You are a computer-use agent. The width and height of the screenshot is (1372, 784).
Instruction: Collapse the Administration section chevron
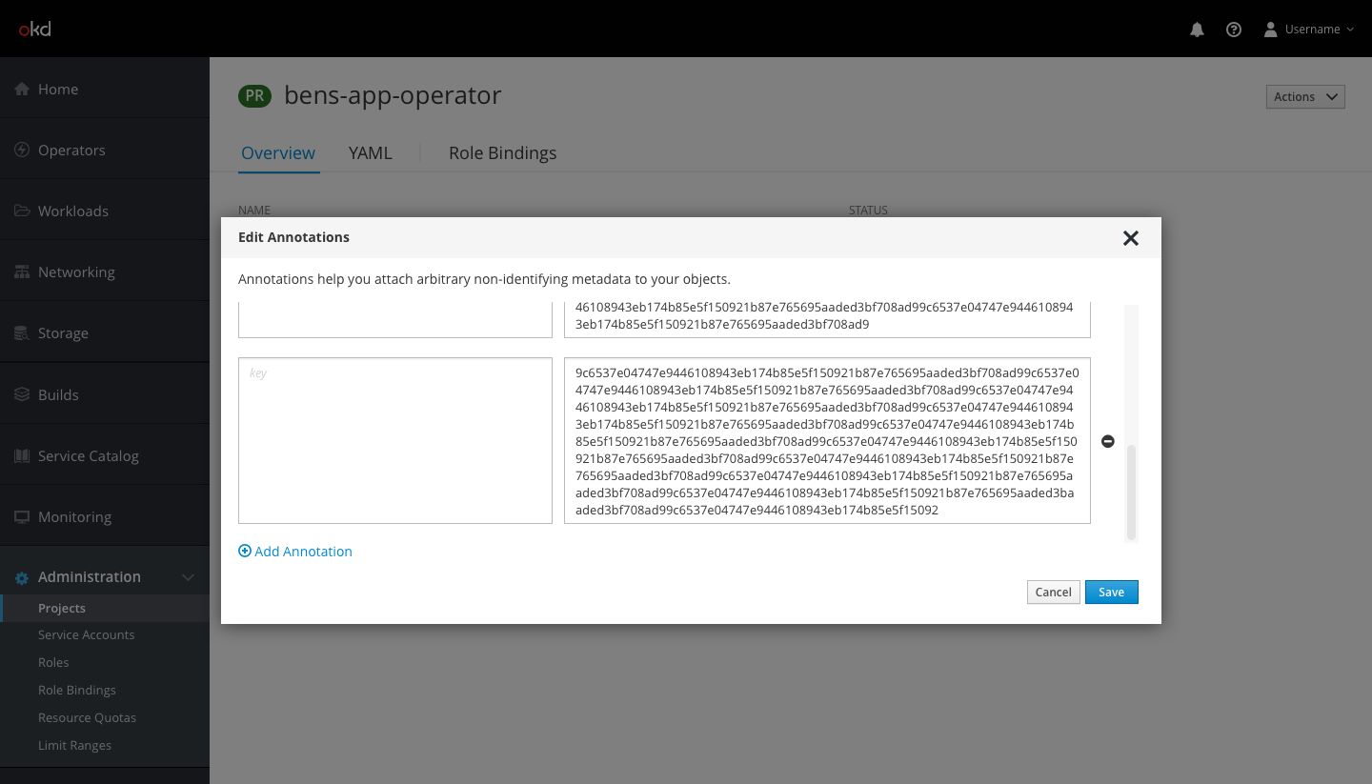(188, 576)
